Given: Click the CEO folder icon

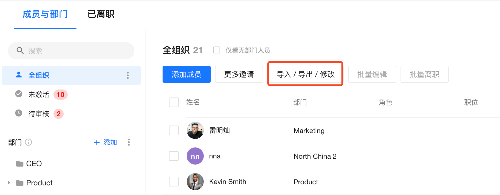Looking at the screenshot, I should (x=20, y=163).
